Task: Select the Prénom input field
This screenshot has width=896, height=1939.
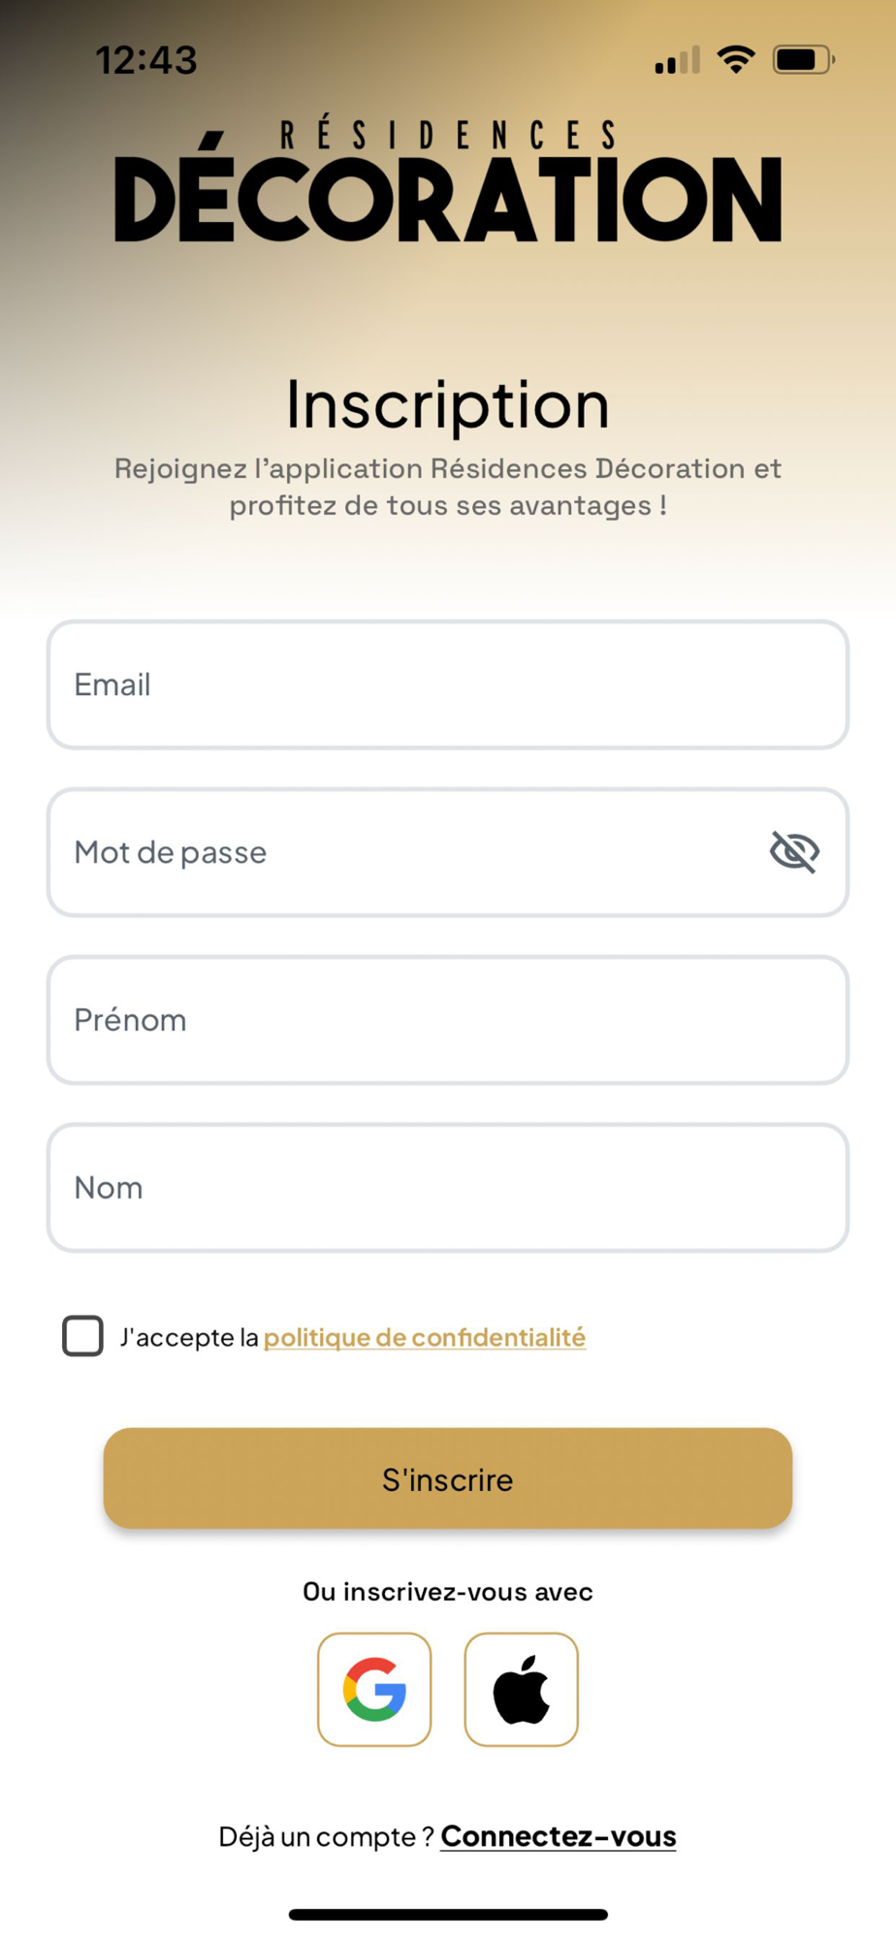Action: click(x=448, y=1020)
